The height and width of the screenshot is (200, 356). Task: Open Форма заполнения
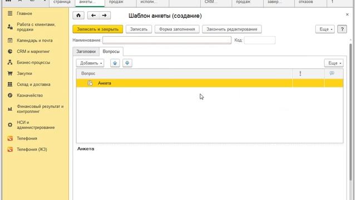(177, 29)
